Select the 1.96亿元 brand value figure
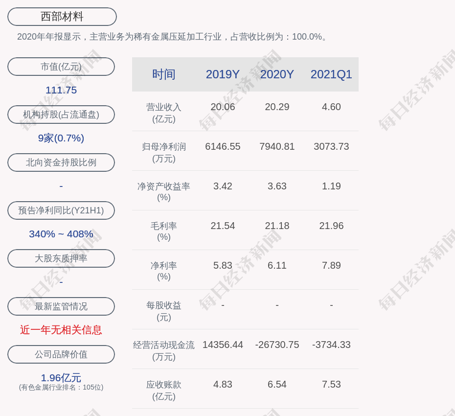The width and height of the screenshot is (455, 416). point(61,378)
